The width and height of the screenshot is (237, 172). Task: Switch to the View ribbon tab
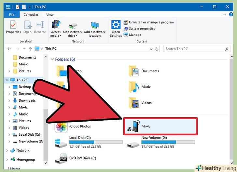(x=50, y=15)
